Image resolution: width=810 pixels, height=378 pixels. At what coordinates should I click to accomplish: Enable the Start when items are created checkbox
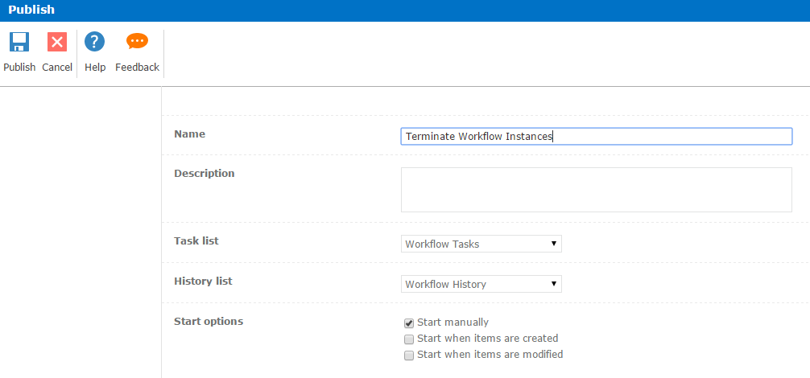tap(409, 339)
